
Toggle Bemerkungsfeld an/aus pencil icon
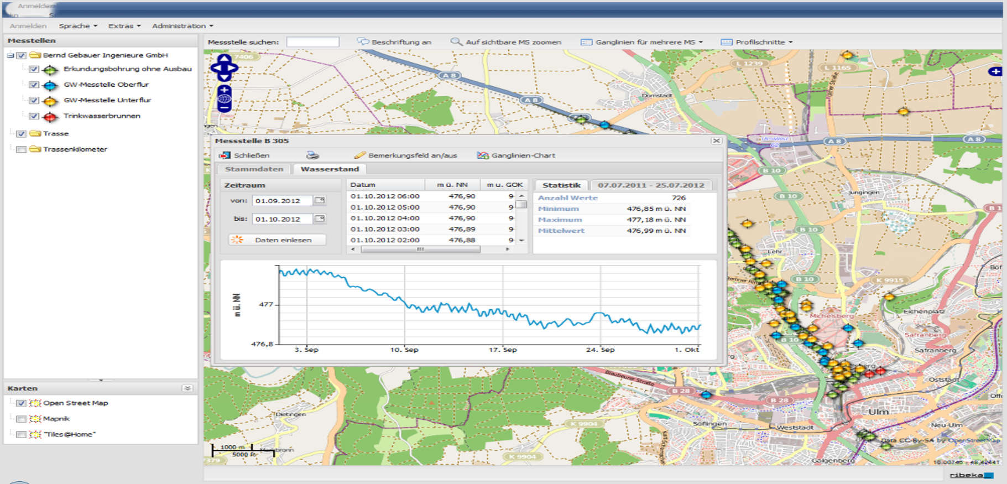click(x=360, y=155)
